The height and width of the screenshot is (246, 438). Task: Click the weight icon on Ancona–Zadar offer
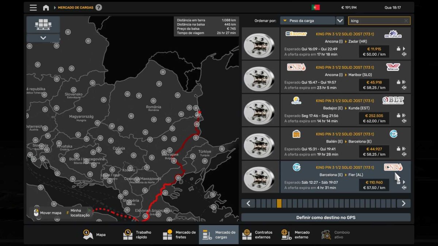(399, 49)
